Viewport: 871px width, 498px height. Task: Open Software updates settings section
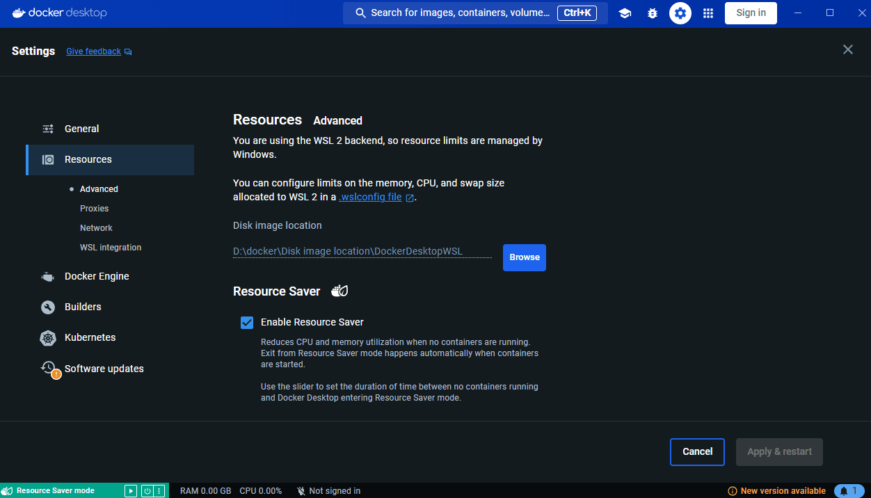tap(110, 369)
